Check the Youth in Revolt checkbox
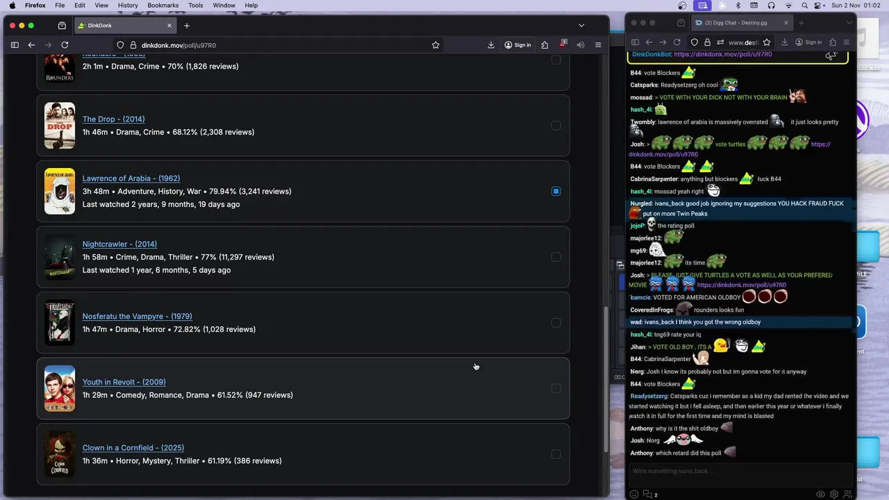Viewport: 889px width, 500px height. point(556,388)
